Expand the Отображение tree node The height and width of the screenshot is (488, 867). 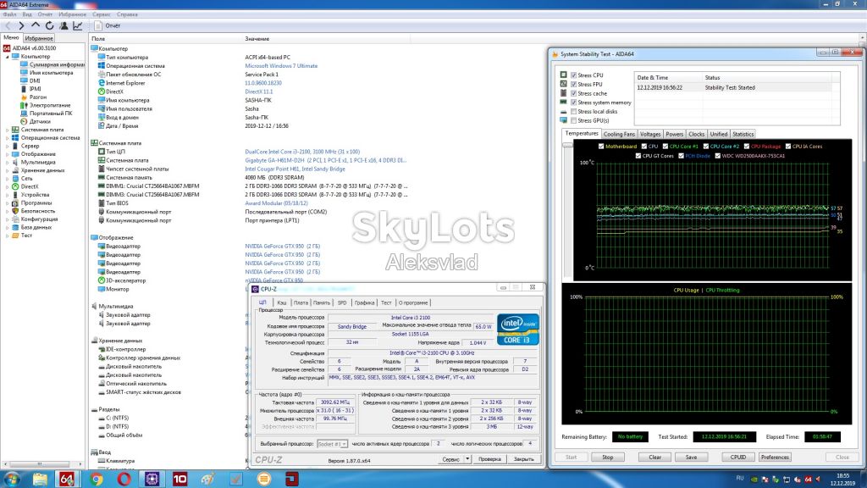(8, 154)
